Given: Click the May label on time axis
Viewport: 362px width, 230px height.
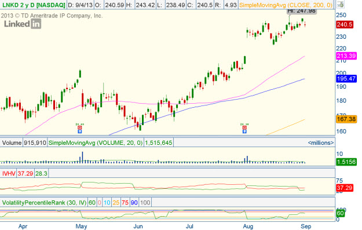Looking at the screenshot, I should (81, 227).
